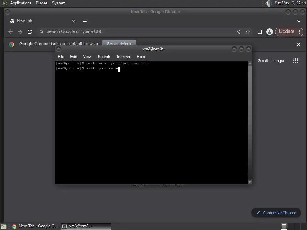Open a new Chrome tab with plus
This screenshot has width=307, height=230.
point(85,21)
